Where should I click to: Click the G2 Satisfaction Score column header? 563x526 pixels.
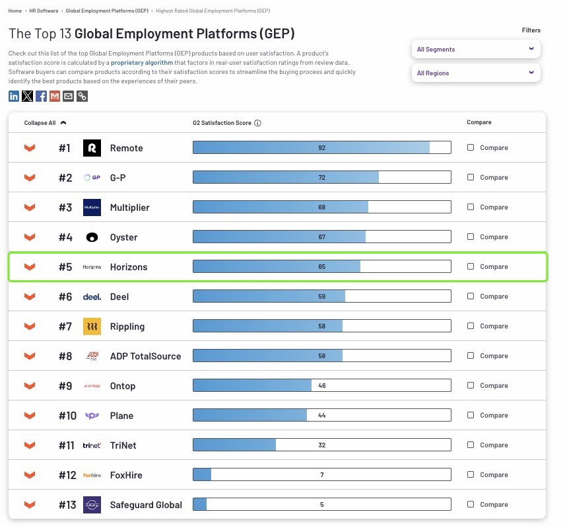(x=222, y=123)
